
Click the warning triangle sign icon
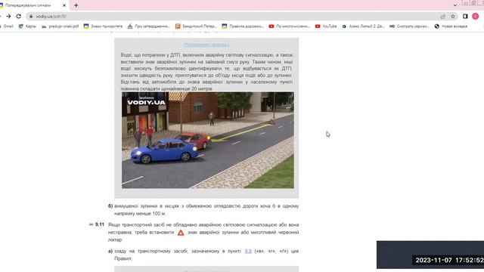(x=181, y=233)
